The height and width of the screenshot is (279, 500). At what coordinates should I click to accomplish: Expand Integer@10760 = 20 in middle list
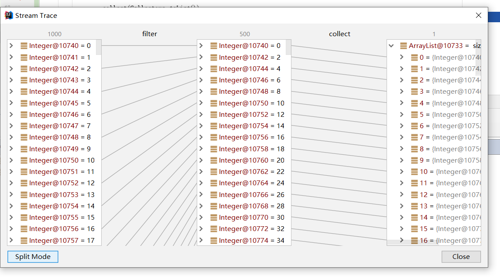click(201, 160)
